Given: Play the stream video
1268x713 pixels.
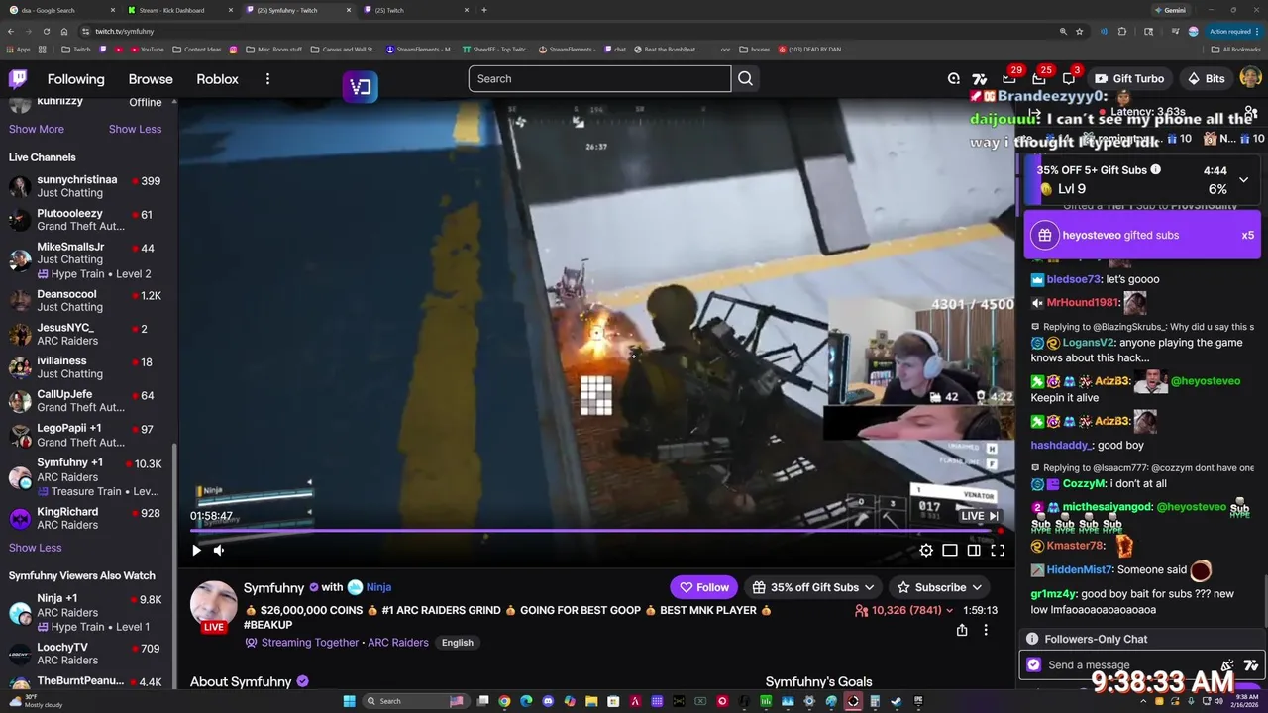Looking at the screenshot, I should 196,551.
